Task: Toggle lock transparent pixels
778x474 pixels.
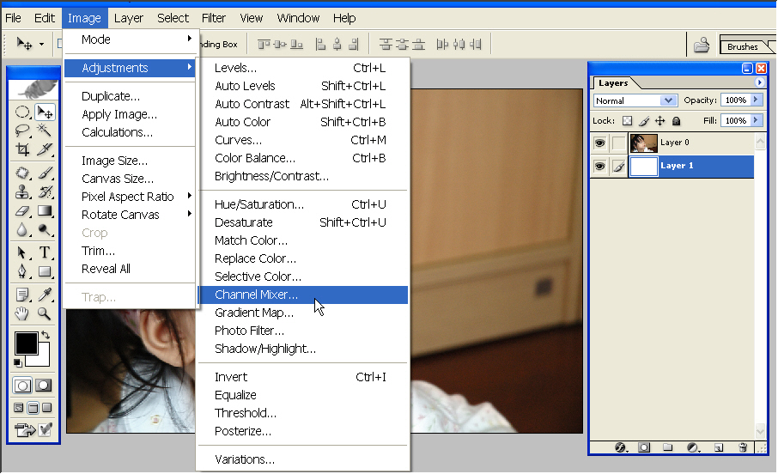Action: pyautogui.click(x=627, y=120)
